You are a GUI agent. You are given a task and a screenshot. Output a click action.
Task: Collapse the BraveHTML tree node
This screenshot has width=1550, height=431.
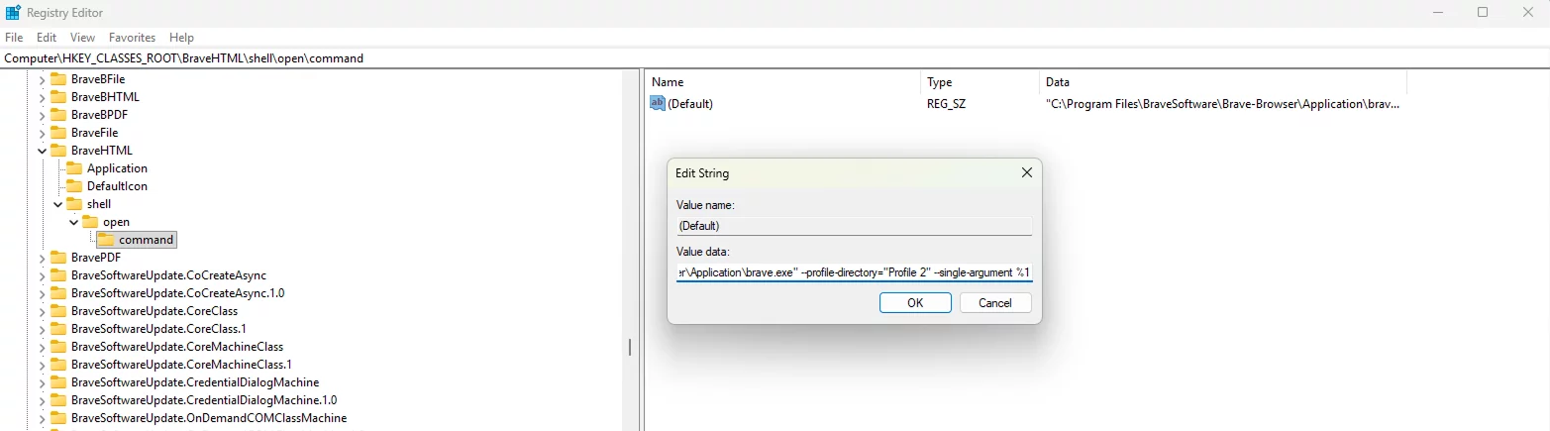[42, 151]
